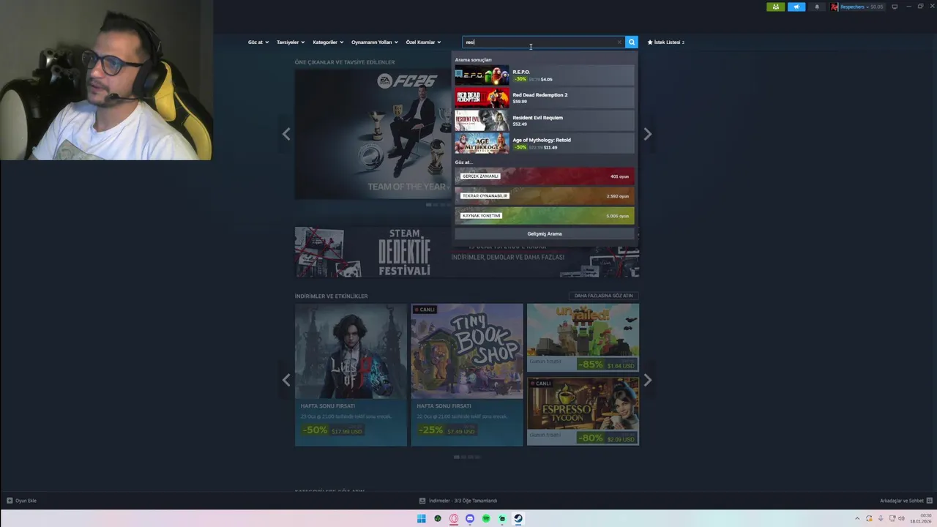Click the $0.05 wallet balance
937x527 pixels.
click(x=876, y=7)
